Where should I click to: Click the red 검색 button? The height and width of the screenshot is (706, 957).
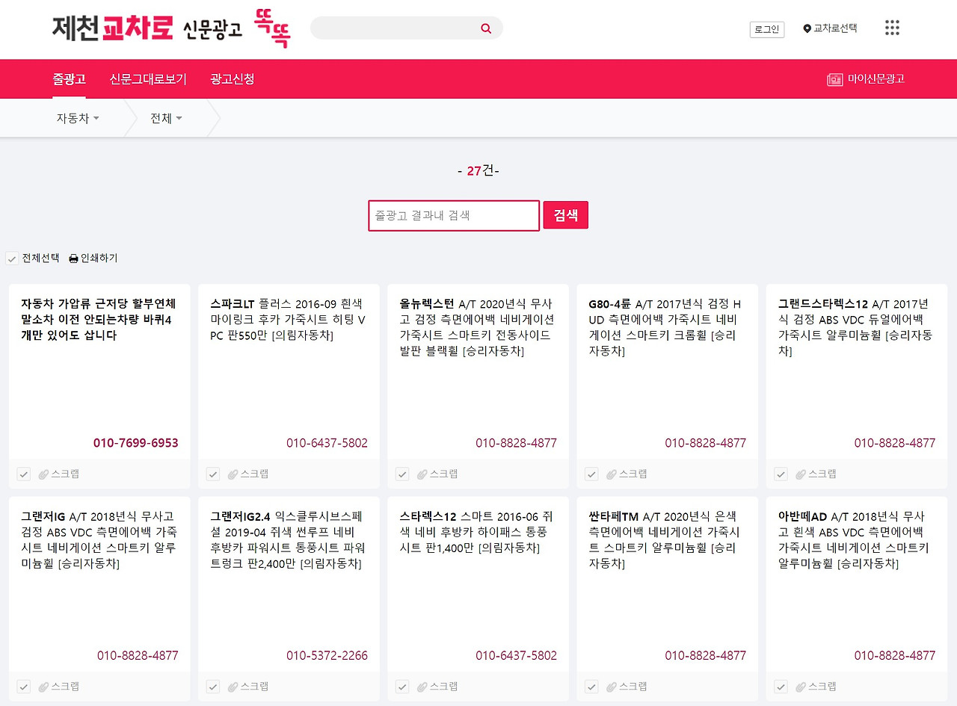[x=566, y=215]
